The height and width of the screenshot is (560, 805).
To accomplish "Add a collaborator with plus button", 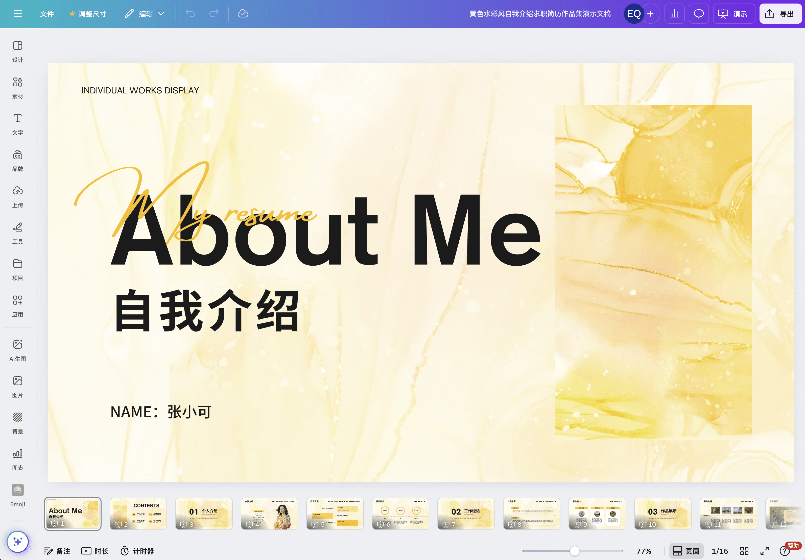I will pyautogui.click(x=651, y=14).
